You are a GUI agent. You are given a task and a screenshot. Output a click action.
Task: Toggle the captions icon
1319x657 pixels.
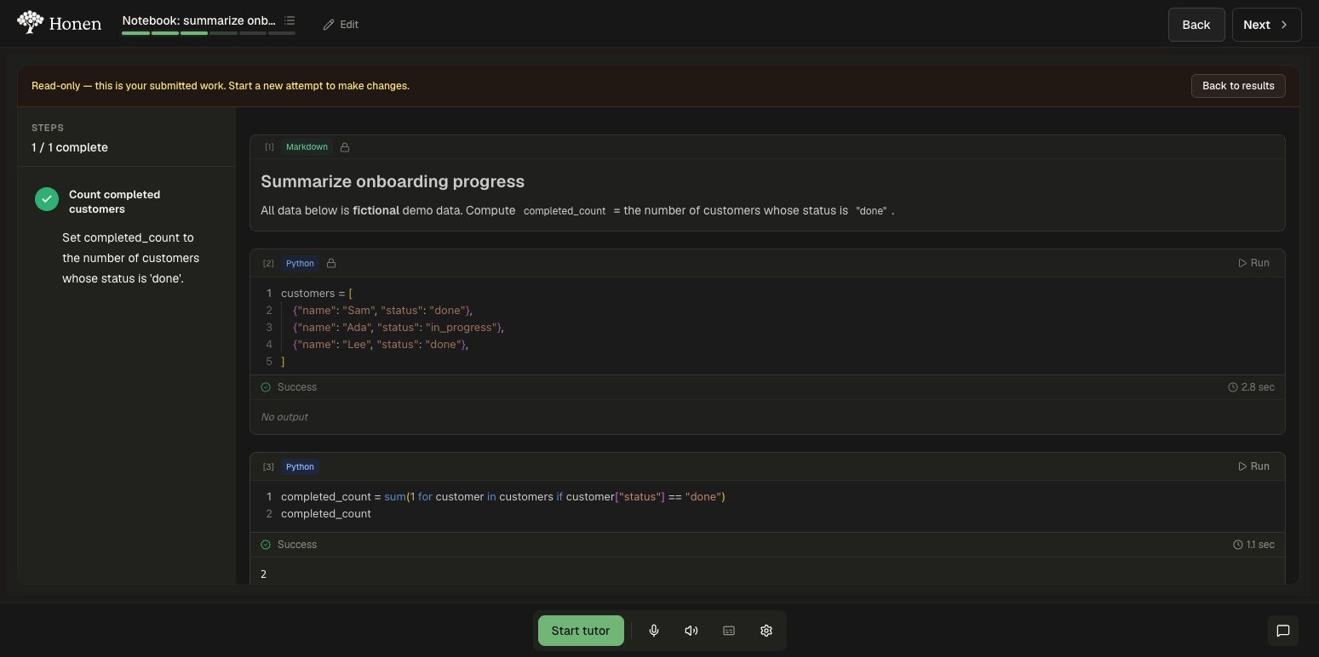[729, 631]
